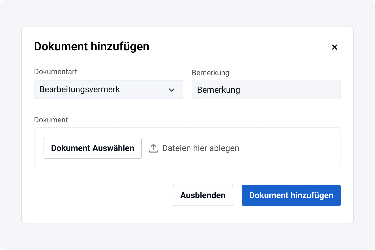Click the Dateien hier ablegen text
The height and width of the screenshot is (250, 375).
coord(201,148)
